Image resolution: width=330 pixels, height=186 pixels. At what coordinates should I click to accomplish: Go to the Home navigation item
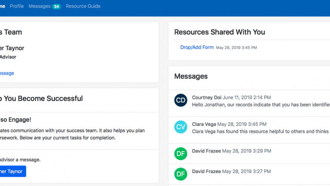coord(2,6)
